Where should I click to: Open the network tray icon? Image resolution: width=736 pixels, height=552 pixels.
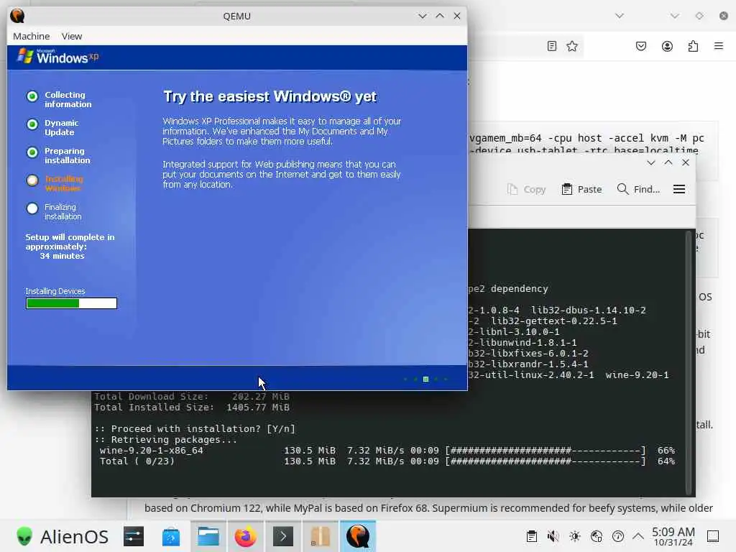(596, 536)
